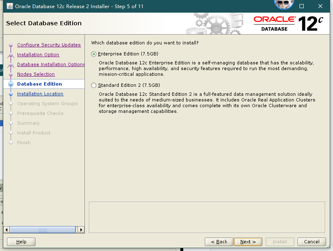Click the right arrow of the sidebar scrollbar
This screenshot has height=251, width=333.
(81, 230)
